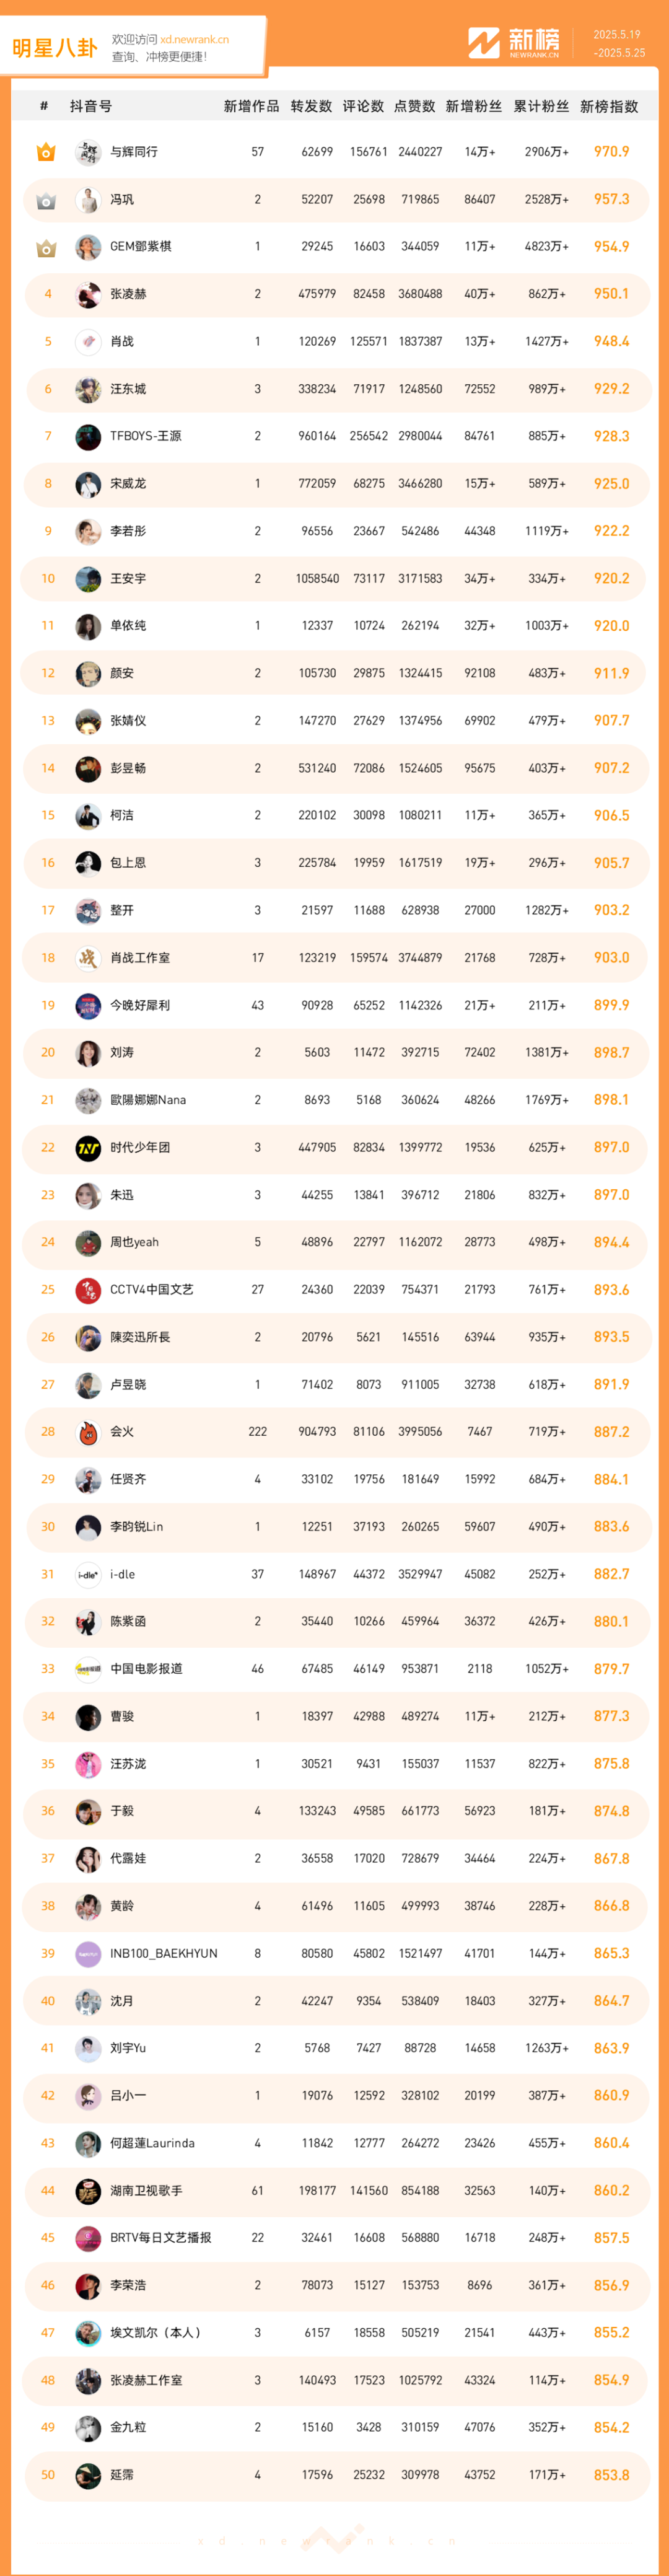This screenshot has width=669, height=2576.
Task: Open 时代少年团 avatar icon
Action: point(88,1148)
